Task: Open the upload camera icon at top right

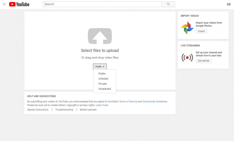Action: (x=229, y=4)
